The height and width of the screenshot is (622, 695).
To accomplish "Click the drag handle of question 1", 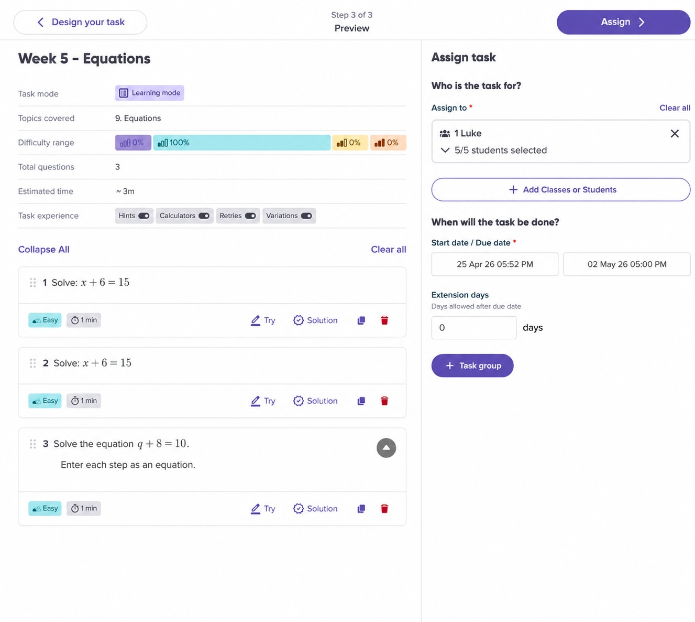I will (33, 283).
